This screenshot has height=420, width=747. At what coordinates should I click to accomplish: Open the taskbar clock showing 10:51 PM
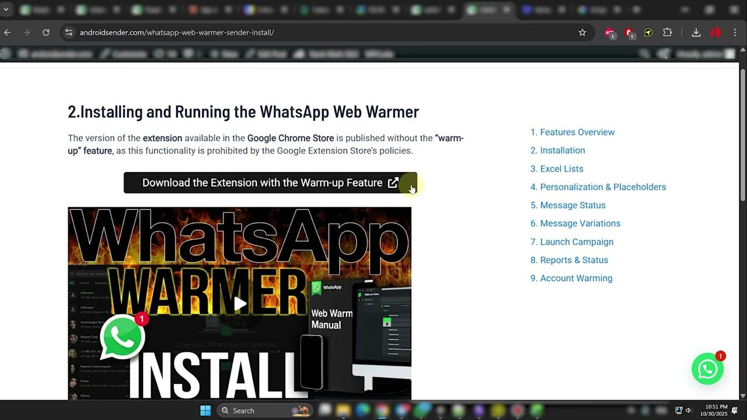[714, 410]
